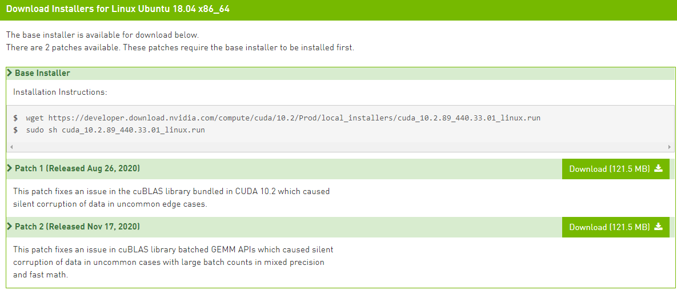Select the Patch 2 (Released Nov 17, 2020) title
This screenshot has width=677, height=290.
77,227
